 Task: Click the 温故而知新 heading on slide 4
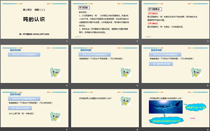pyautogui.click(x=15, y=50)
